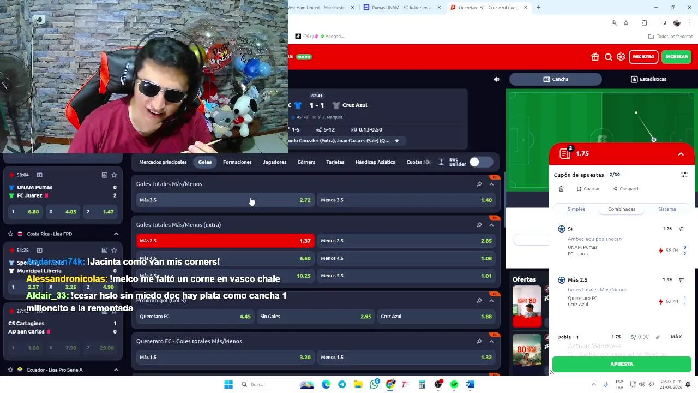Viewport: 698px width, 393px height.
Task: Share coupon with Compartir
Action: pos(626,189)
